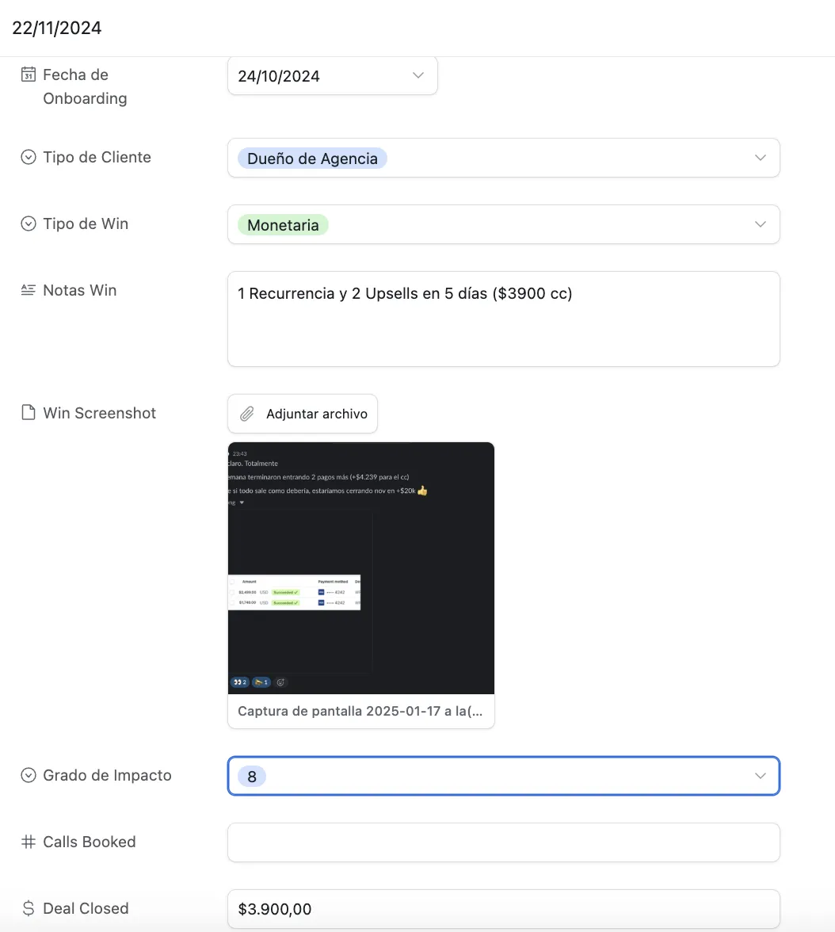Click the Tipo de Win label
The width and height of the screenshot is (835, 932).
(86, 223)
